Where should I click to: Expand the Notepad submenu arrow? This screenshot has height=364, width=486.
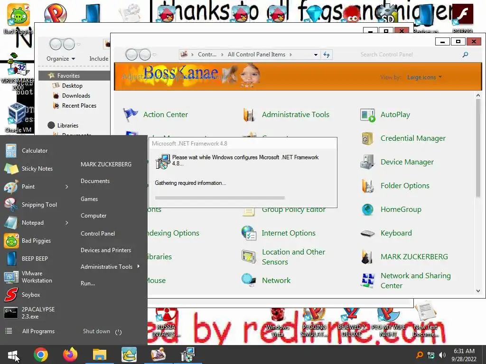coord(66,223)
